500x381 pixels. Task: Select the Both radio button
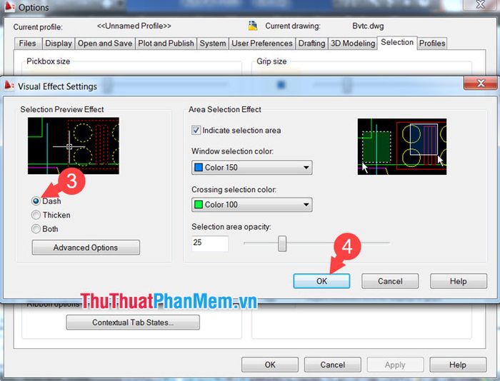[36, 229]
